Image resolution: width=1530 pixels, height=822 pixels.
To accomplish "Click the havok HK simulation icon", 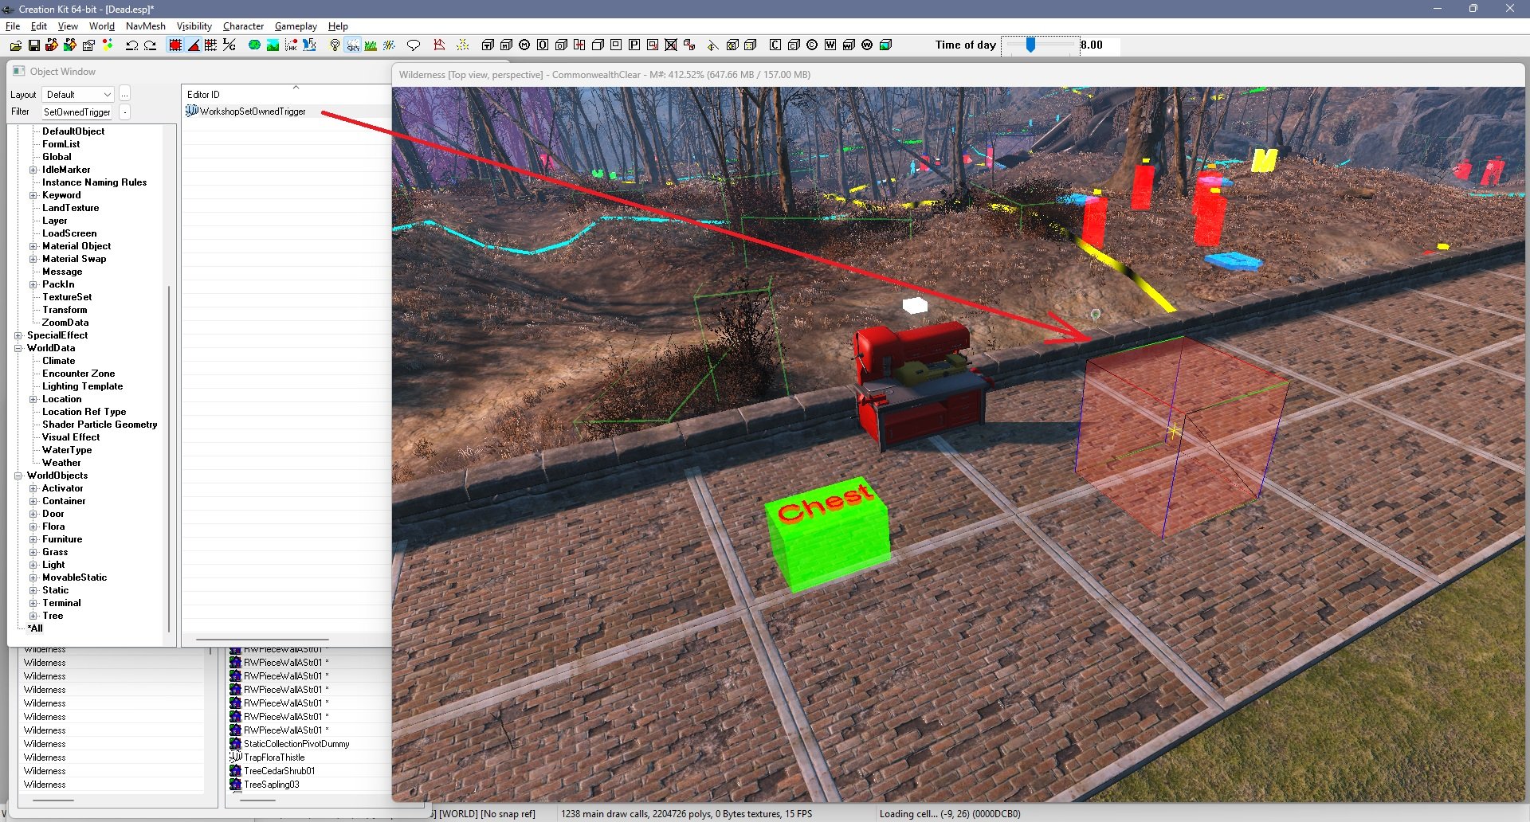I will coord(291,45).
